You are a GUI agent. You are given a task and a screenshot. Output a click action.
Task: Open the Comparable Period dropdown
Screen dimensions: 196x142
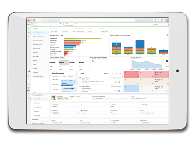83,31
